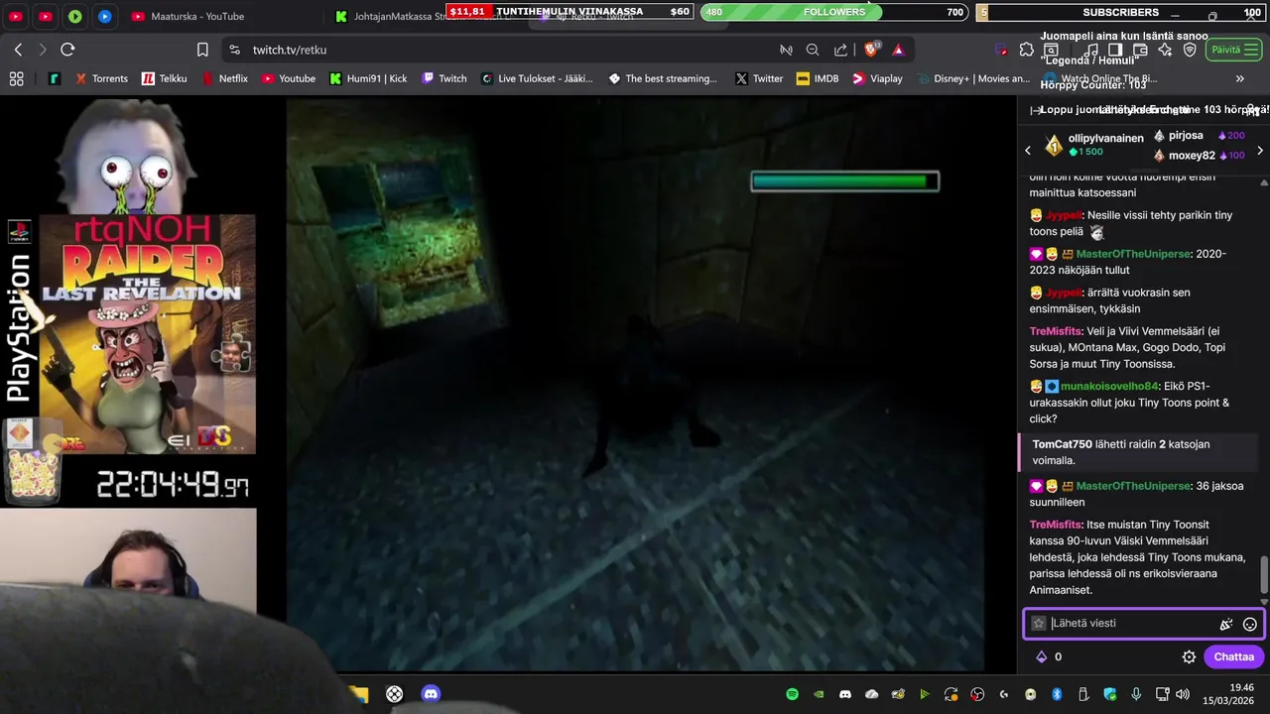Collapse the chat panel arrow
The height and width of the screenshot is (714, 1270).
coord(1036,110)
